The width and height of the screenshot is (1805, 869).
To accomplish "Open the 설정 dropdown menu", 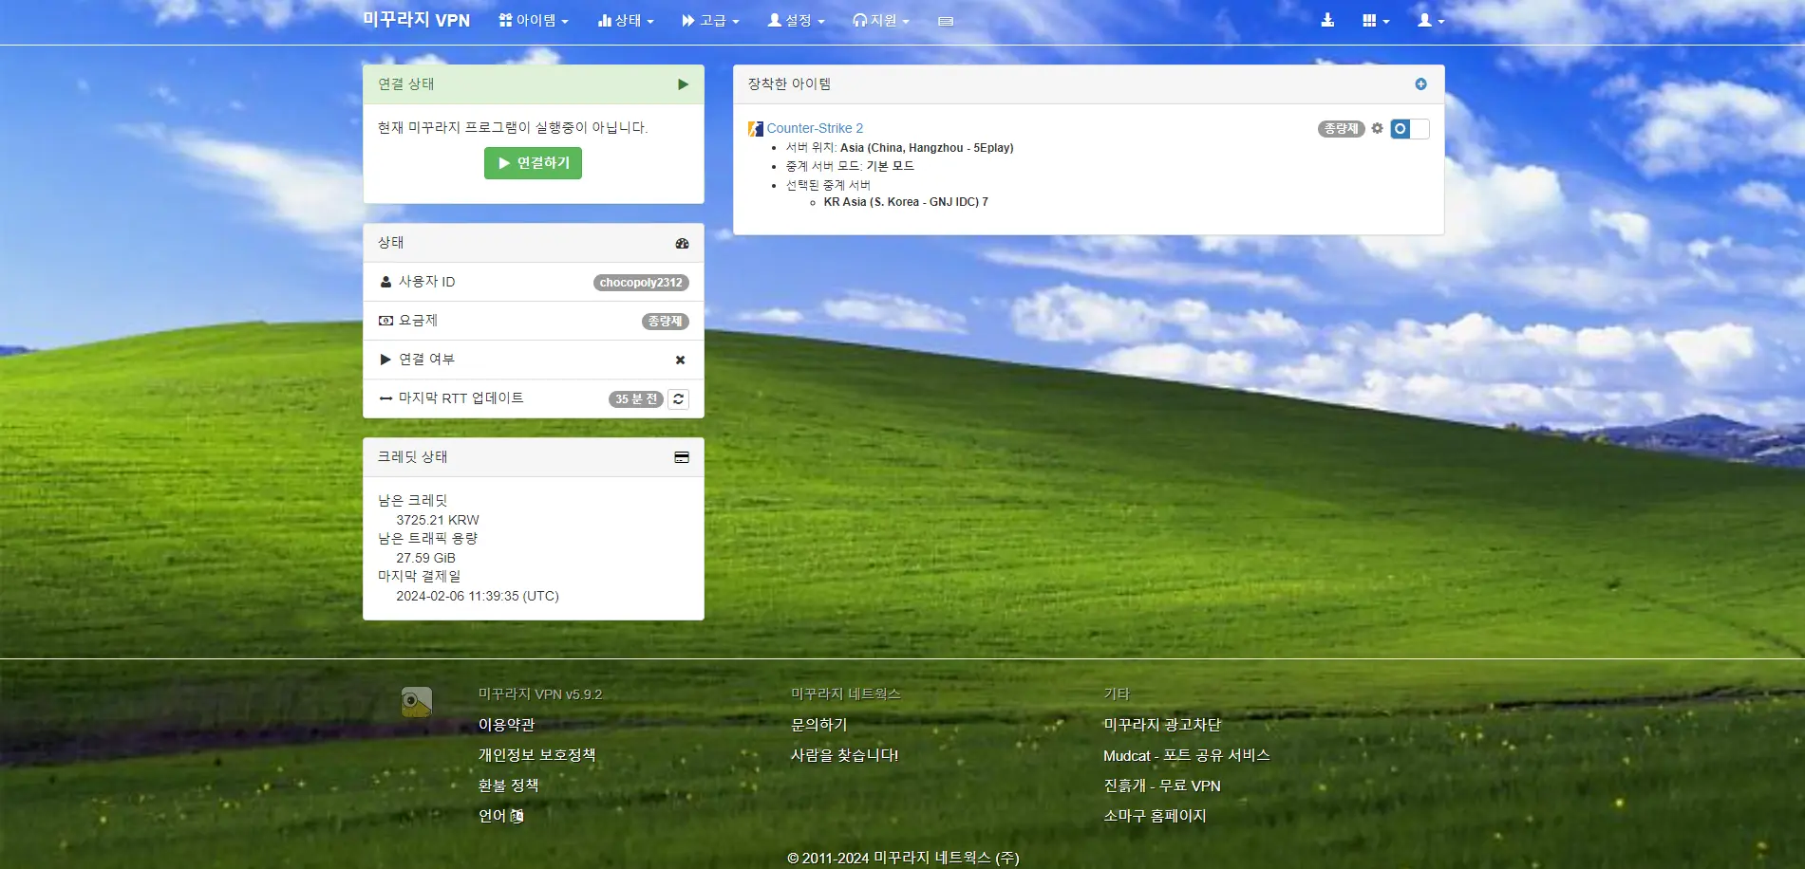I will [796, 20].
